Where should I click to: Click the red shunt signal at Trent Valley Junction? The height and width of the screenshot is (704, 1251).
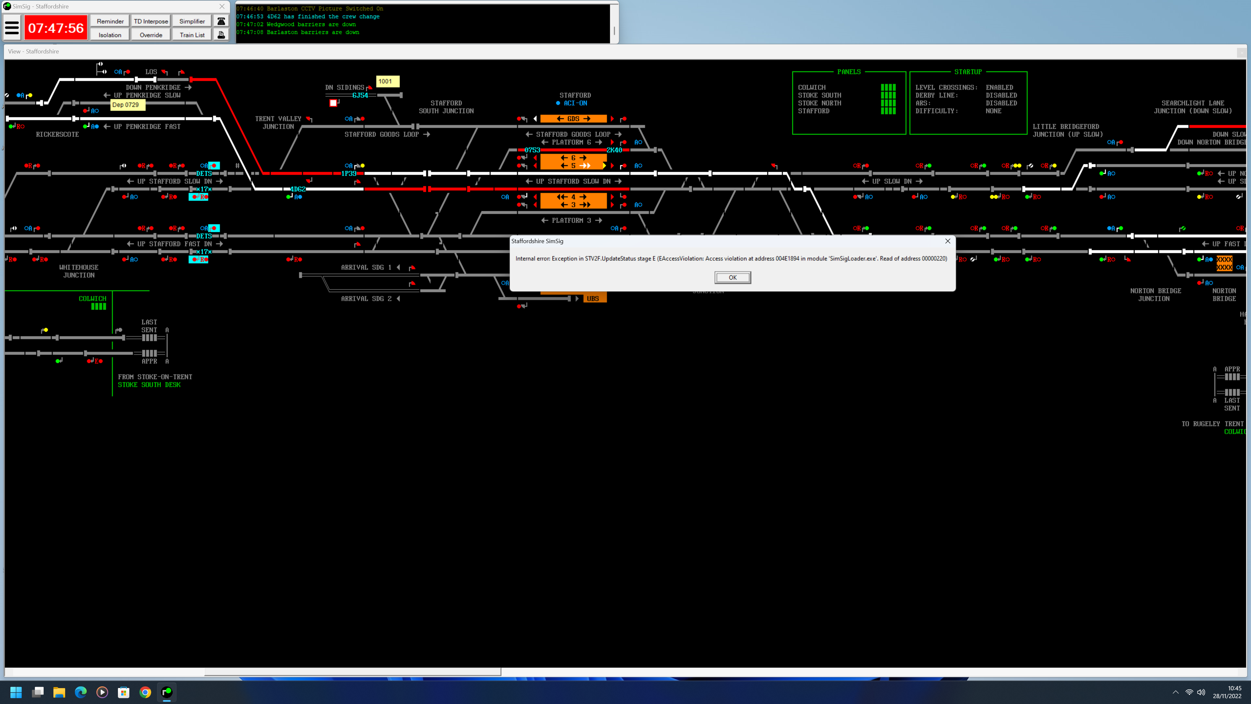(x=309, y=119)
